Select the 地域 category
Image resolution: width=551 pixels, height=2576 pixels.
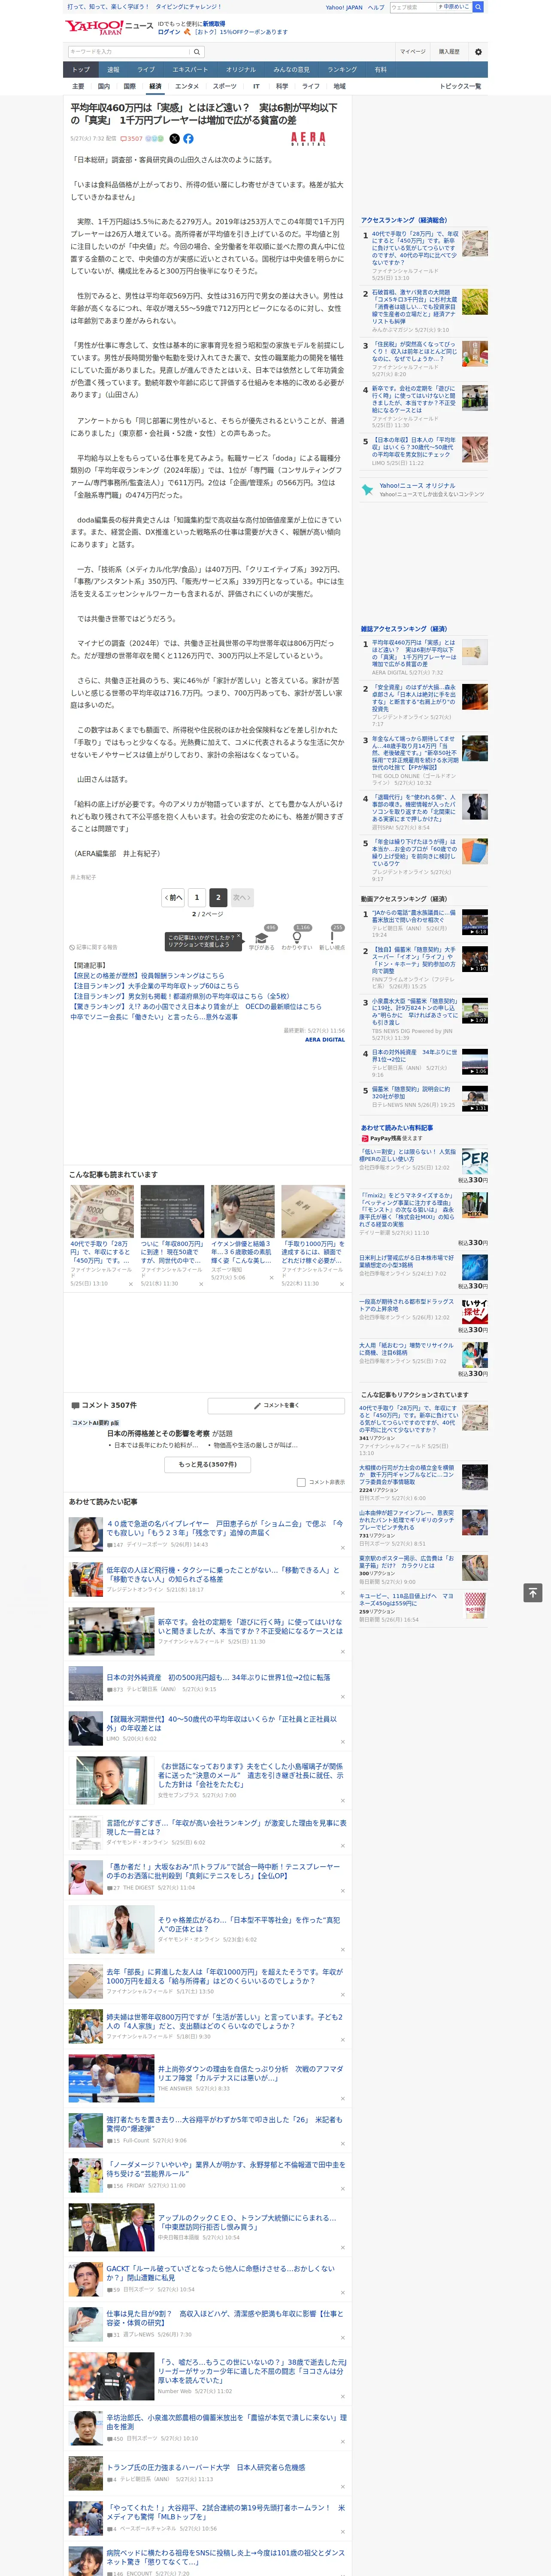[x=340, y=86]
